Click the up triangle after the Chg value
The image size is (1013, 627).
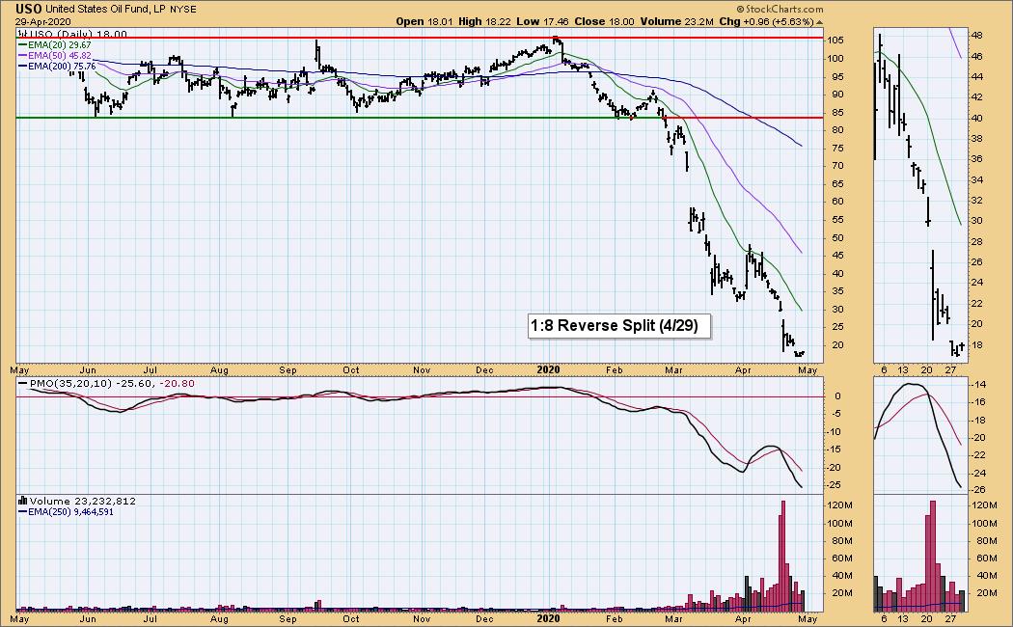pyautogui.click(x=819, y=22)
